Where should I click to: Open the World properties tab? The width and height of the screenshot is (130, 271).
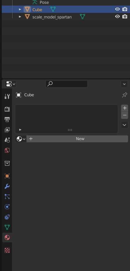7,150
